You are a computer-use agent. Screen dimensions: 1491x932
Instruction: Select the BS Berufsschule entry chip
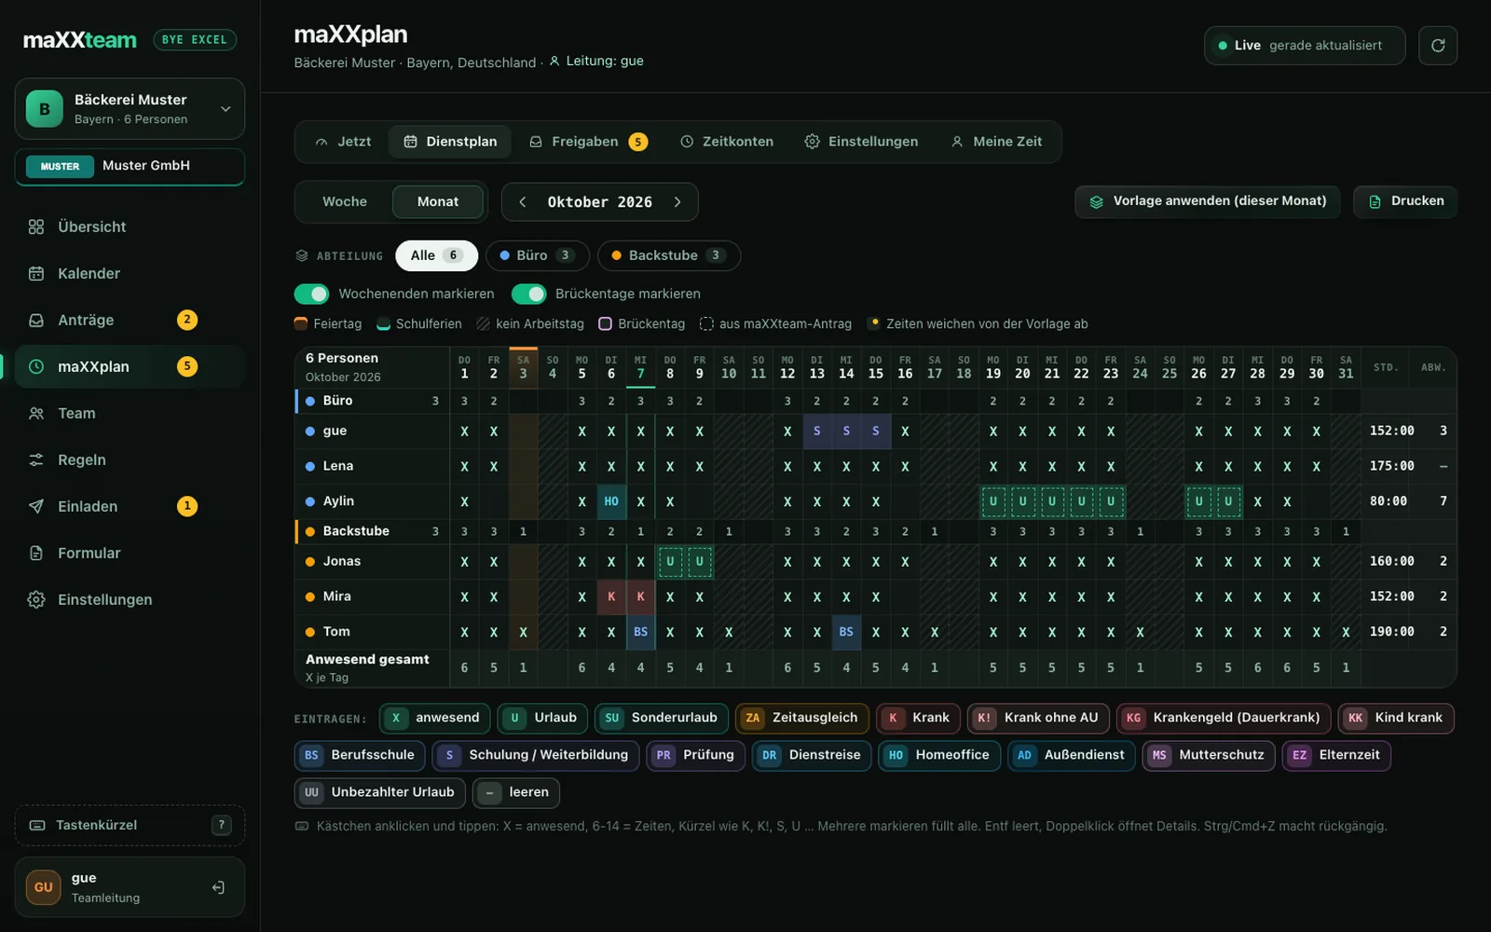pyautogui.click(x=360, y=755)
